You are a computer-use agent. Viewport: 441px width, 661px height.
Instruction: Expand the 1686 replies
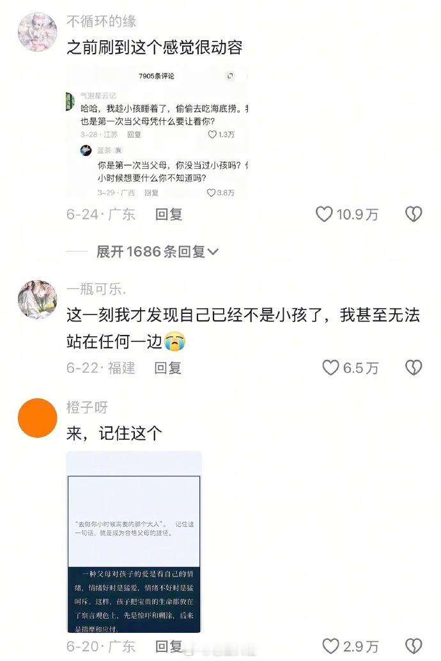157,252
